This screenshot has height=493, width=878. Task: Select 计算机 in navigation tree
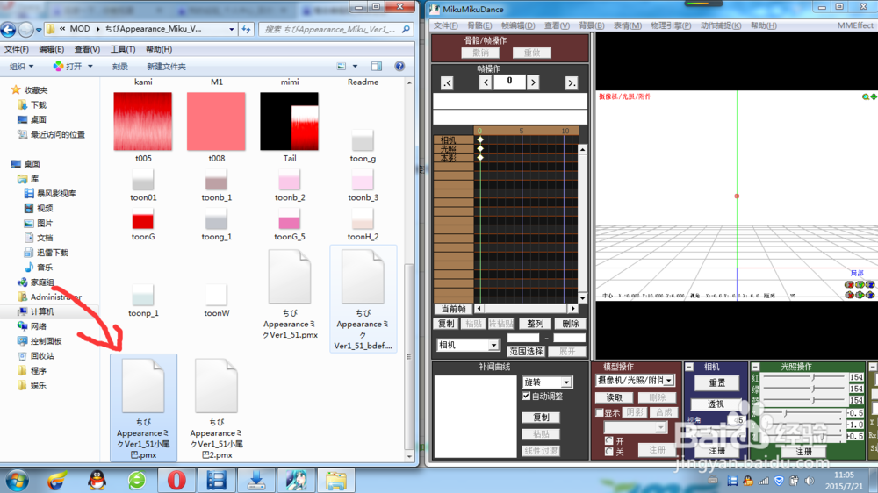point(42,311)
